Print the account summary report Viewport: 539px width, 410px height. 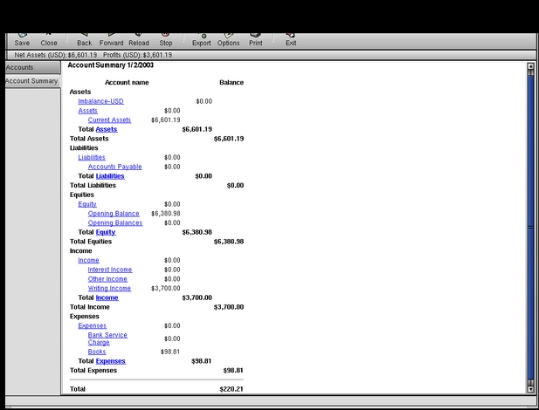pyautogui.click(x=255, y=39)
